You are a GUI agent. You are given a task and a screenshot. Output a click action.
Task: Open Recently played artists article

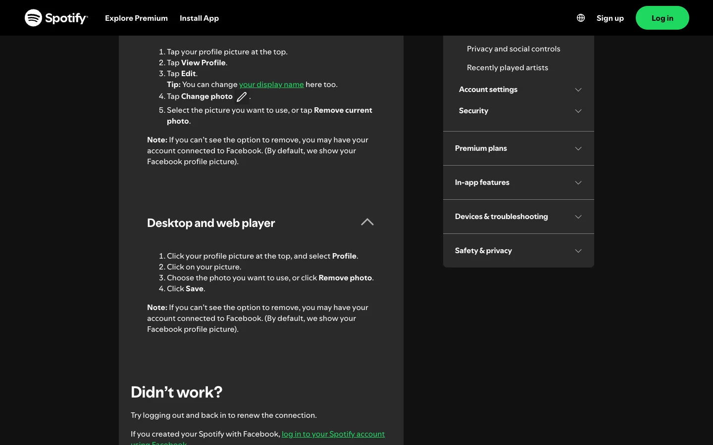(x=508, y=68)
